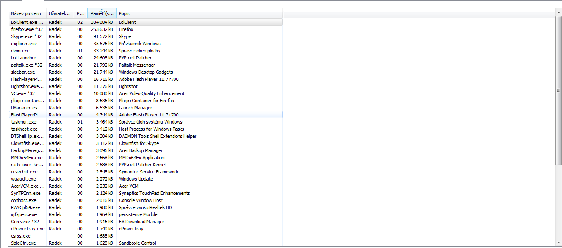Click the 'EA Download Manager' description
This screenshot has height=248, width=562.
click(141, 222)
